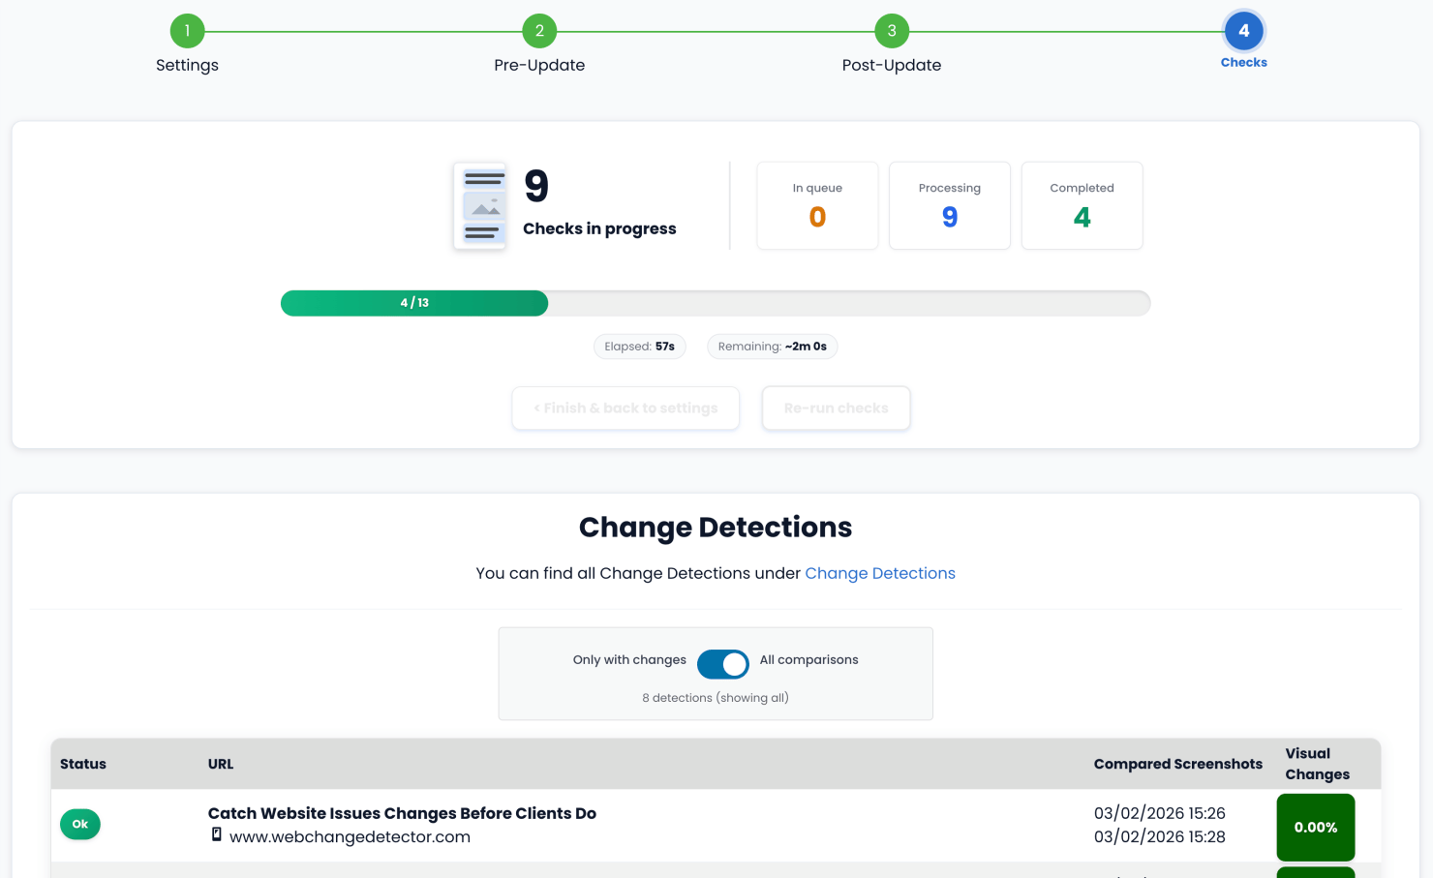The image size is (1433, 878).
Task: Click the step 1 Settings circle
Action: point(187,31)
